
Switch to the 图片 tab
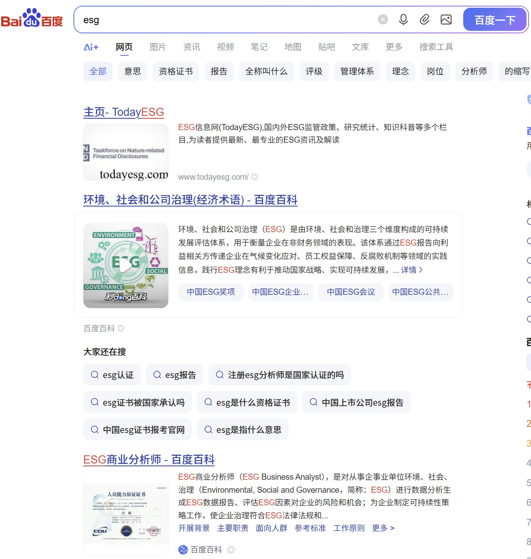click(158, 47)
